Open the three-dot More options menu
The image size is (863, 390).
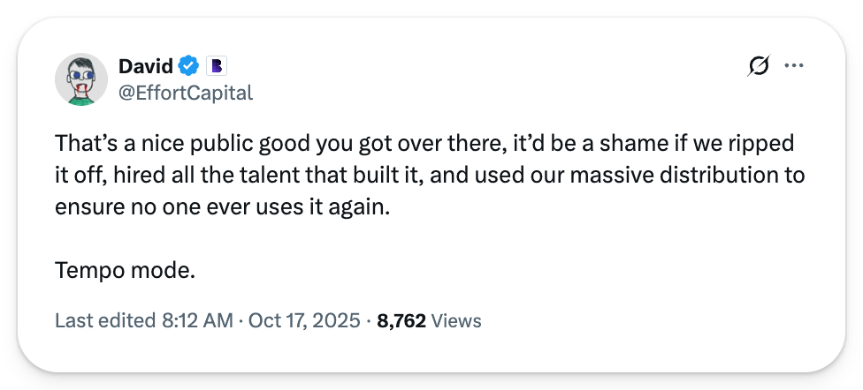pos(794,66)
